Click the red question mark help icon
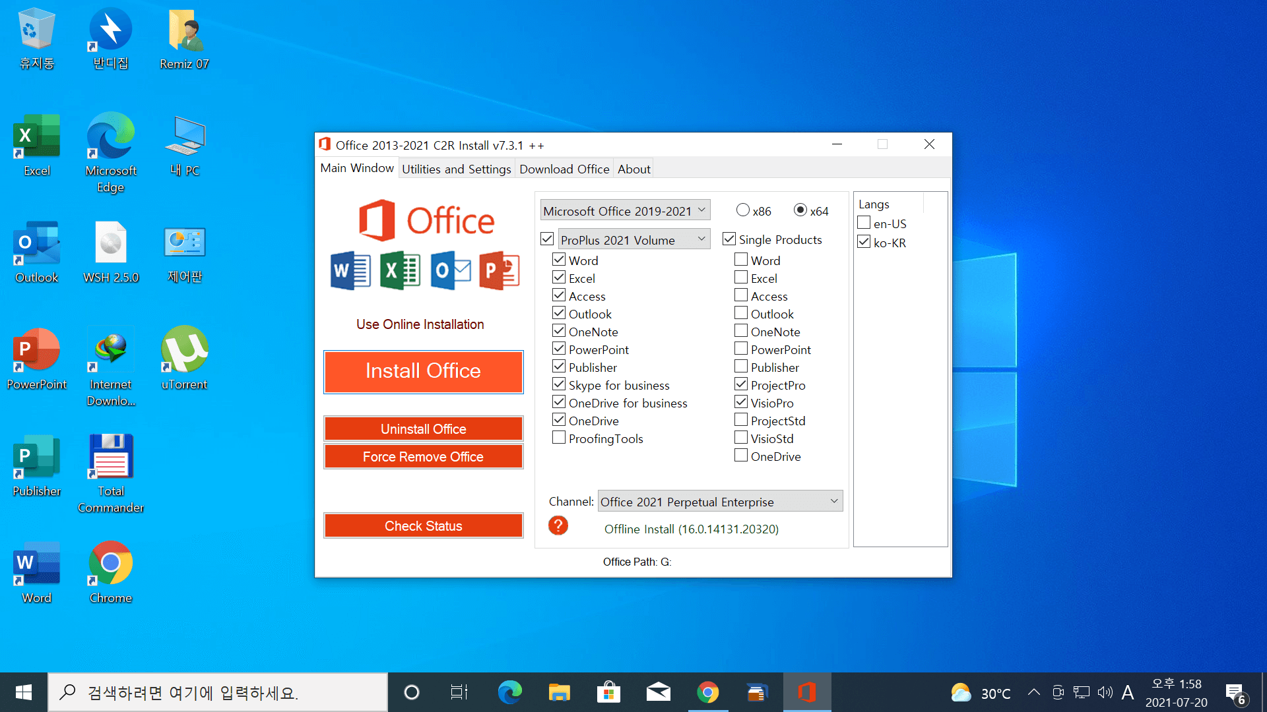 (558, 525)
